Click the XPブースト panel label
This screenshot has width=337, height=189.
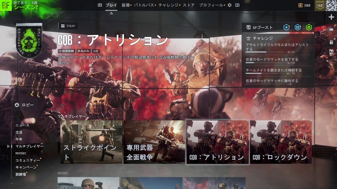pos(262,27)
